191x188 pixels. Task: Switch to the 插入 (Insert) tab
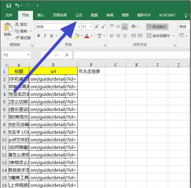pos(41,15)
